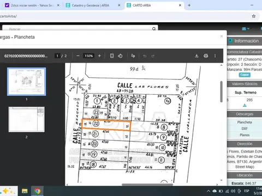Click the Valores Básicos section header
This screenshot has height=196, width=262.
(x=245, y=84)
